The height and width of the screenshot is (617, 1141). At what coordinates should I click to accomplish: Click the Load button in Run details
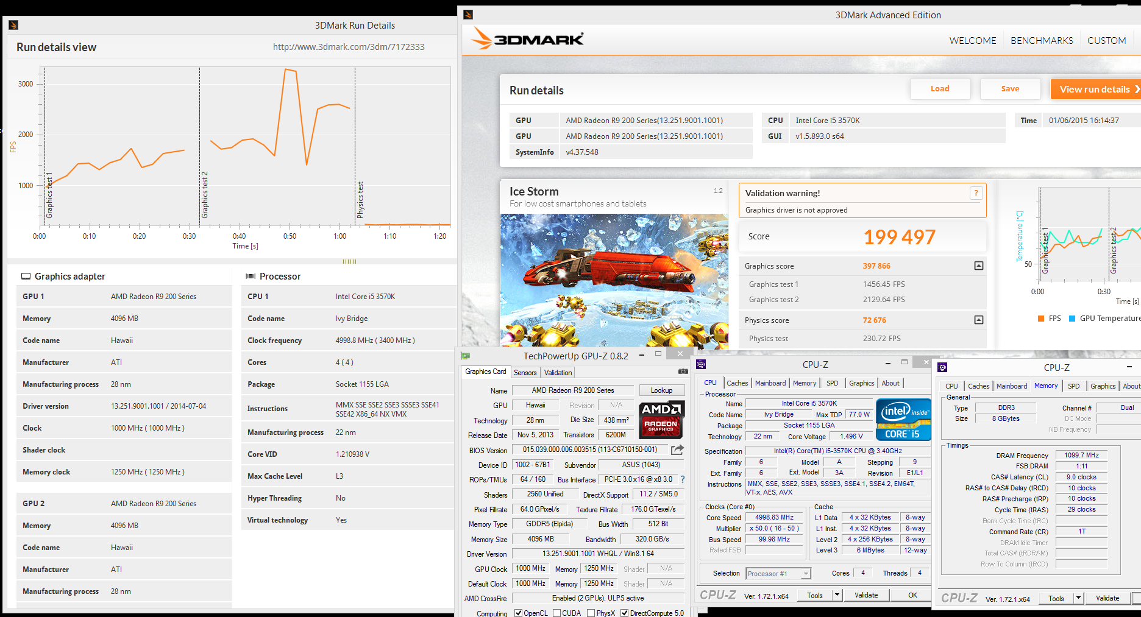pos(940,89)
